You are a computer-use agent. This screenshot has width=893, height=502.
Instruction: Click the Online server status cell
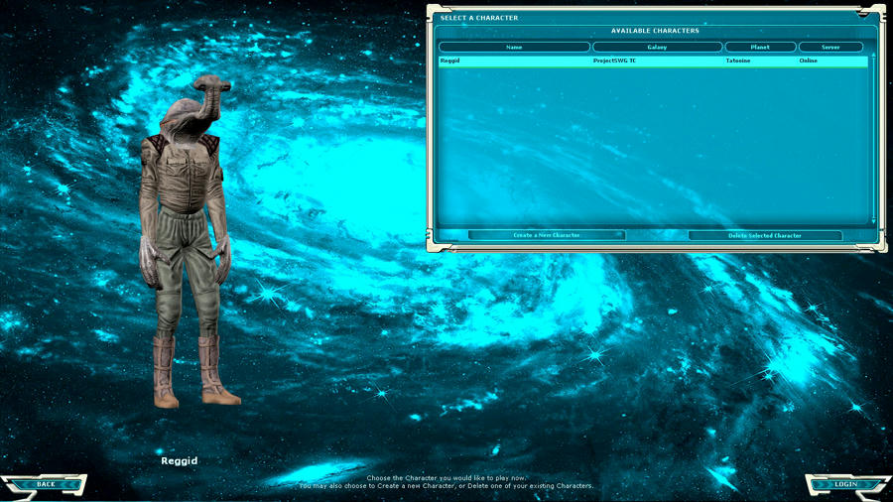pos(808,61)
